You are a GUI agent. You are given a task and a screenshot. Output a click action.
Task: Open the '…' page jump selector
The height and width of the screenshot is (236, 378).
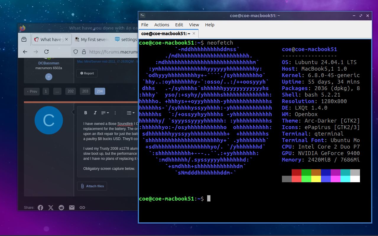(57, 91)
